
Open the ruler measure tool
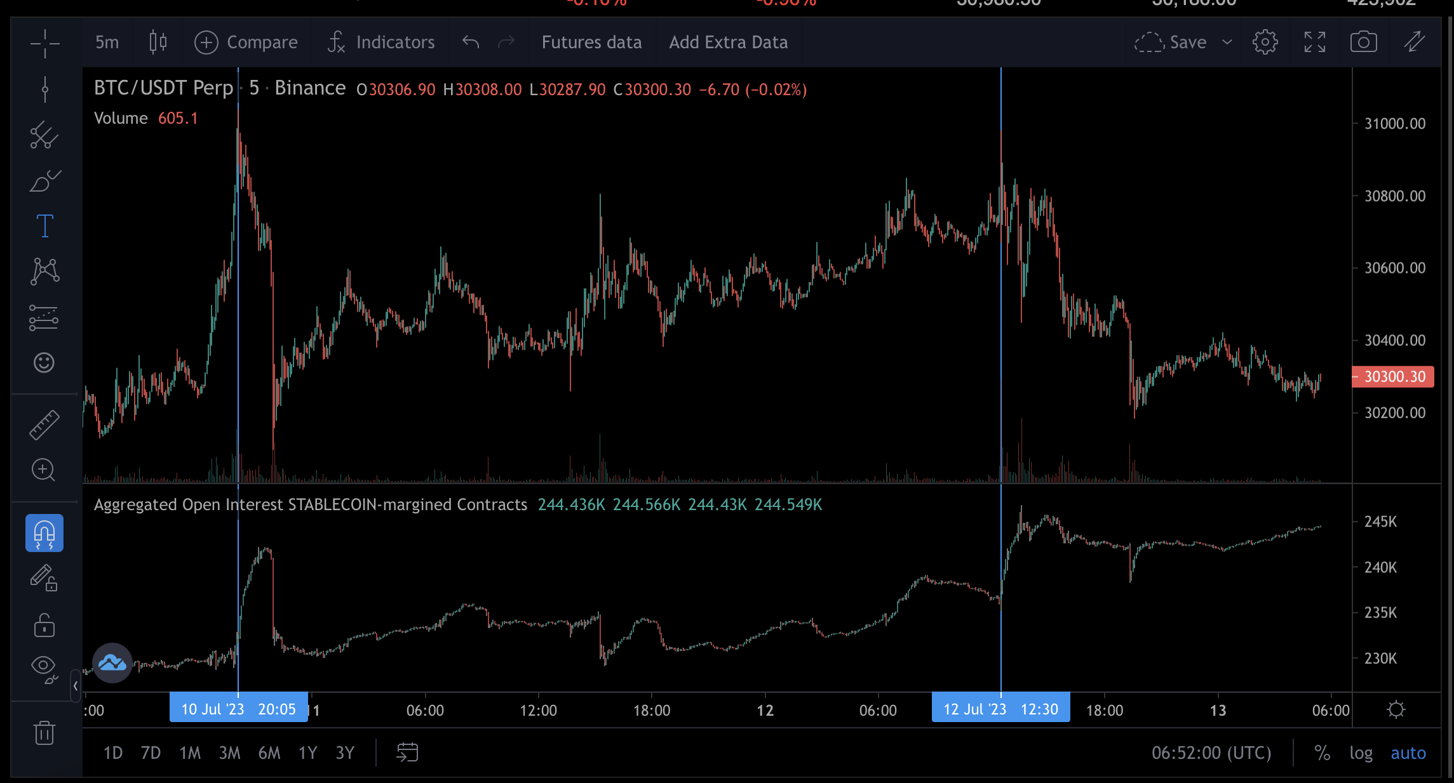coord(44,424)
